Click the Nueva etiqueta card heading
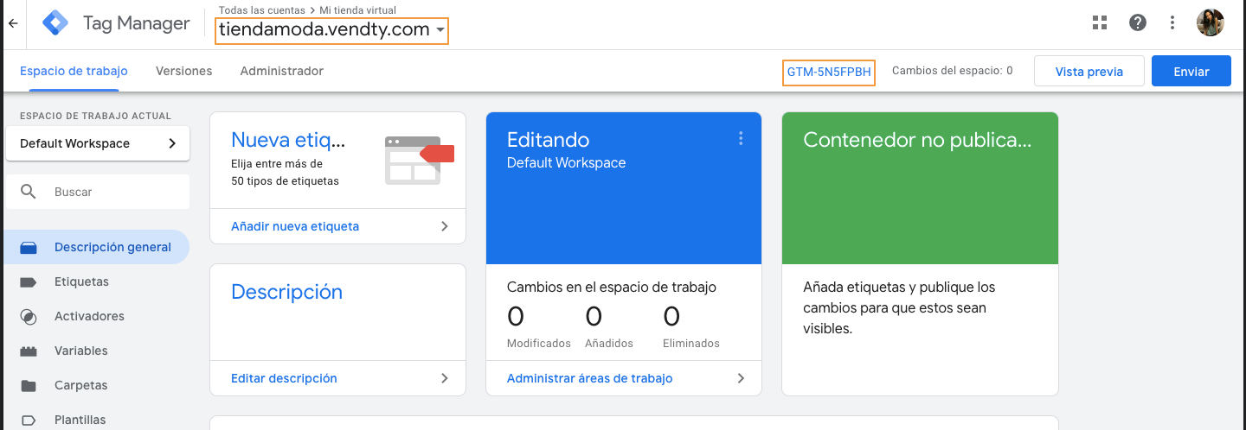 point(288,140)
